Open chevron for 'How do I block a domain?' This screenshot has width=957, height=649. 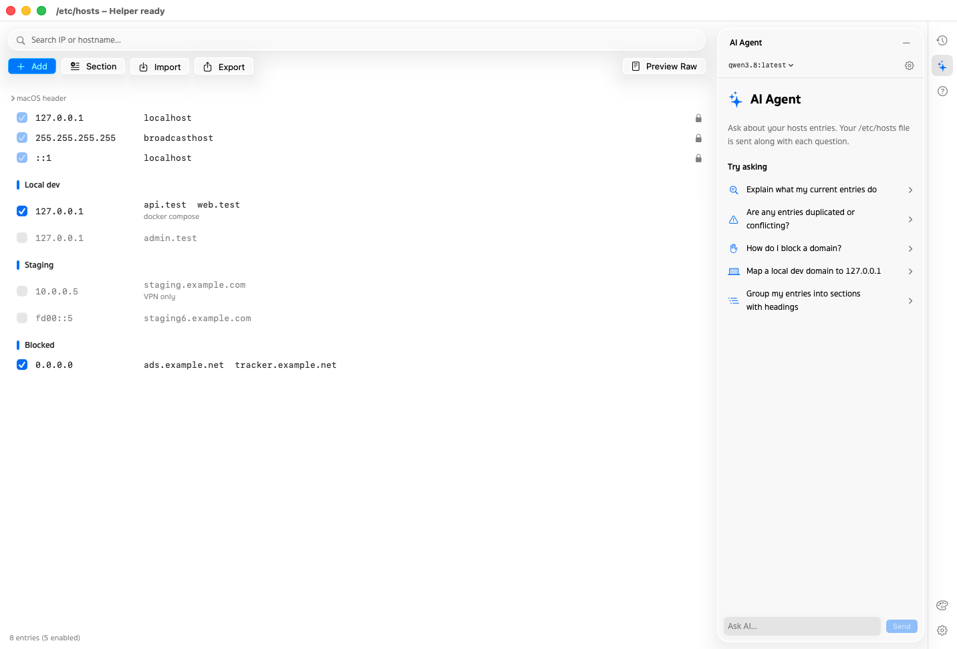[910, 249]
